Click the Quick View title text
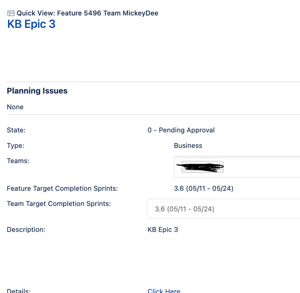Viewport: 300px width, 293px height. pyautogui.click(x=88, y=13)
